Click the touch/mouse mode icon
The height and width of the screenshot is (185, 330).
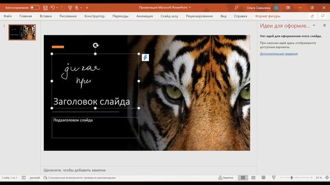pyautogui.click(x=77, y=8)
